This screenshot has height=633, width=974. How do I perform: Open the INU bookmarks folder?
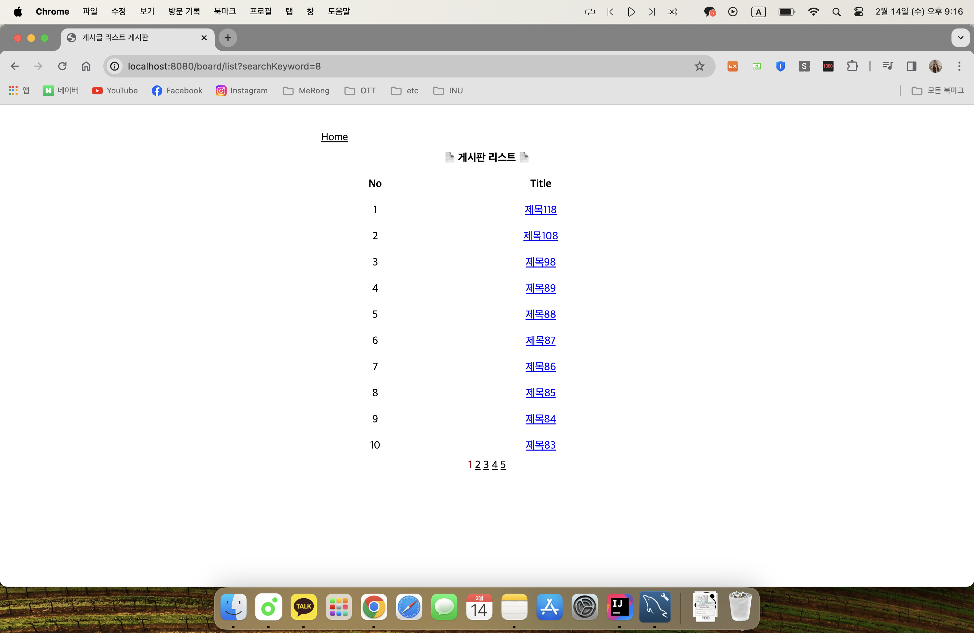coord(448,90)
